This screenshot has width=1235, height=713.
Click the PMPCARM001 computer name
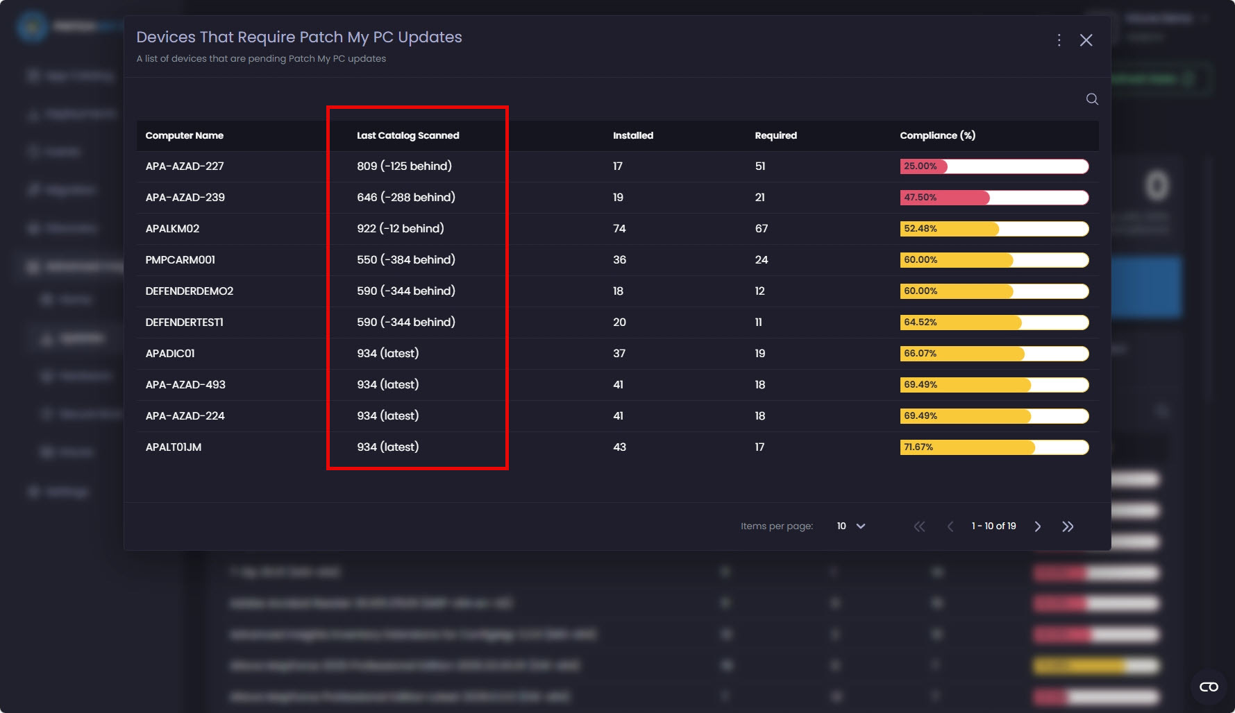pos(180,260)
